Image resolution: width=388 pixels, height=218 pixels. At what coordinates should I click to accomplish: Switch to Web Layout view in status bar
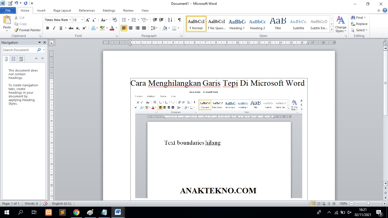pos(324,204)
